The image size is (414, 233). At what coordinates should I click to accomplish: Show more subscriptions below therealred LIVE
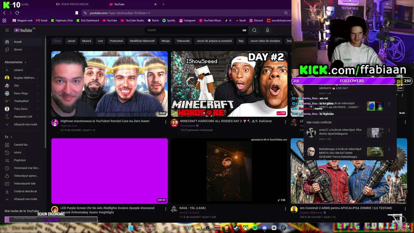pyautogui.click(x=22, y=124)
